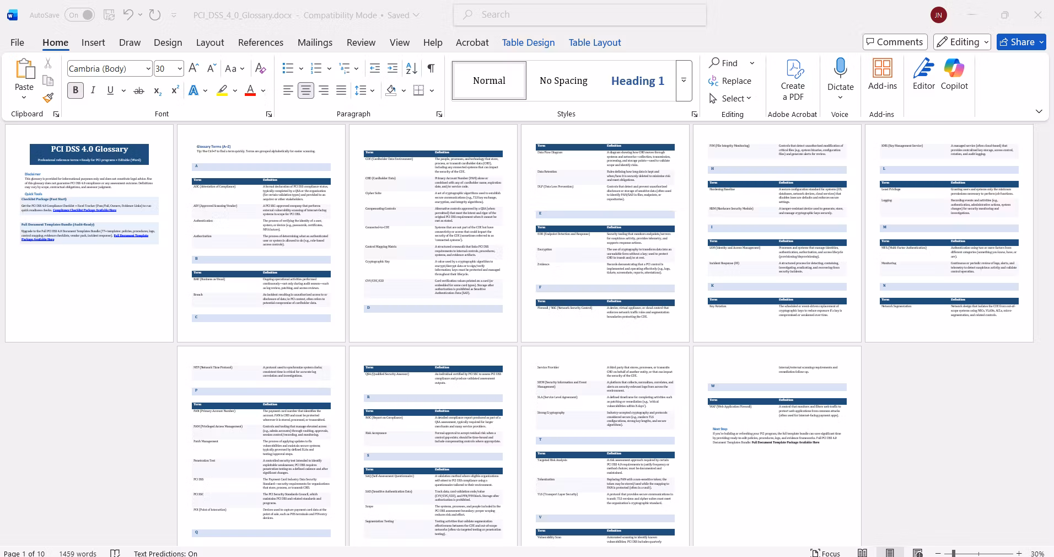Toggle paragraph marks display
1054x557 pixels.
pyautogui.click(x=431, y=68)
